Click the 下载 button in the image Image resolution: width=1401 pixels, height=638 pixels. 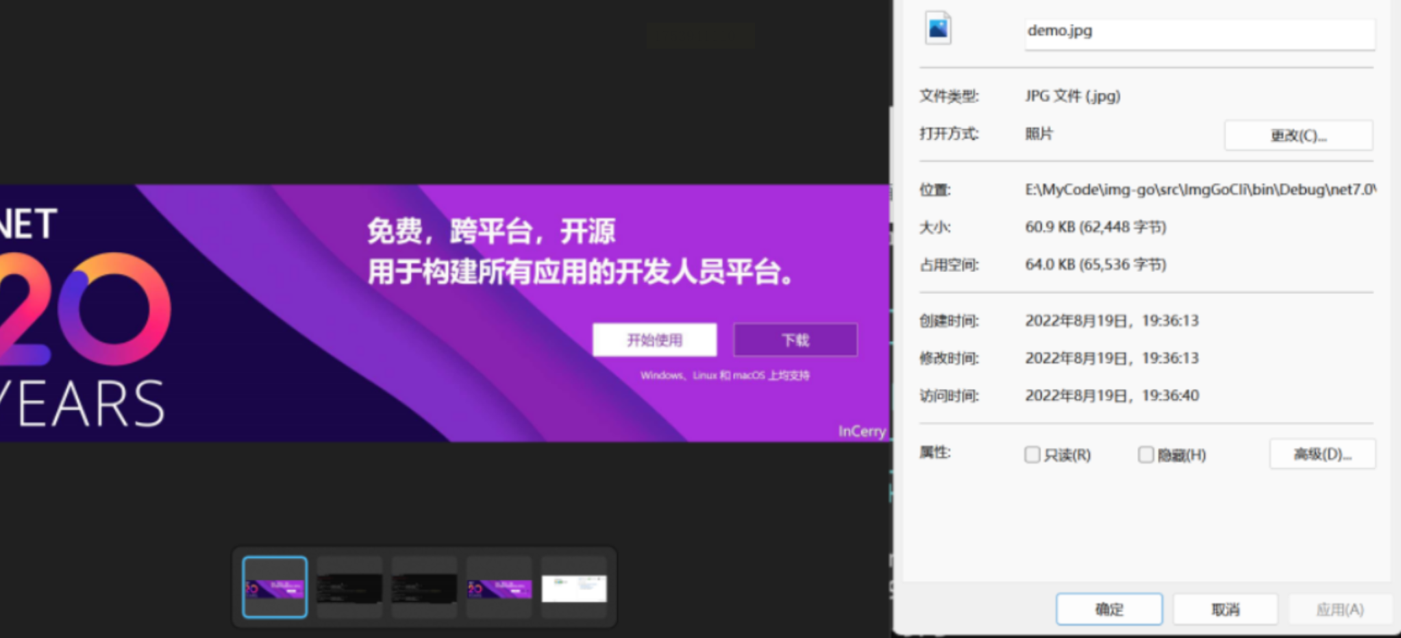795,340
